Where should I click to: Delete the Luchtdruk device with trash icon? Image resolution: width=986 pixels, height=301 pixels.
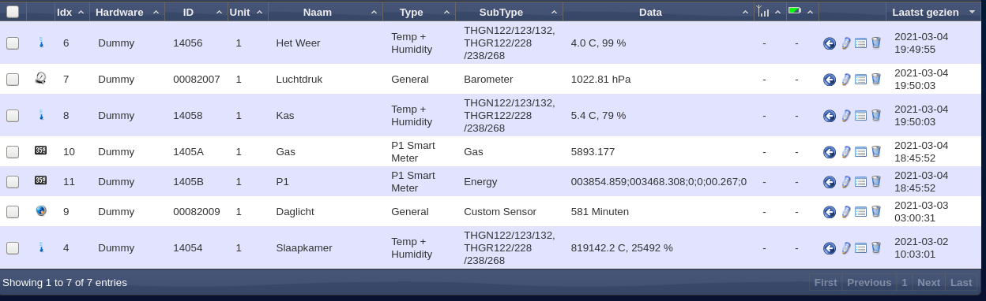(x=875, y=79)
